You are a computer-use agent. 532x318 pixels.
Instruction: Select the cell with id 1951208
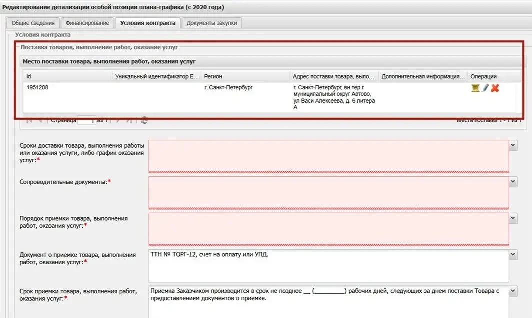[x=67, y=97]
